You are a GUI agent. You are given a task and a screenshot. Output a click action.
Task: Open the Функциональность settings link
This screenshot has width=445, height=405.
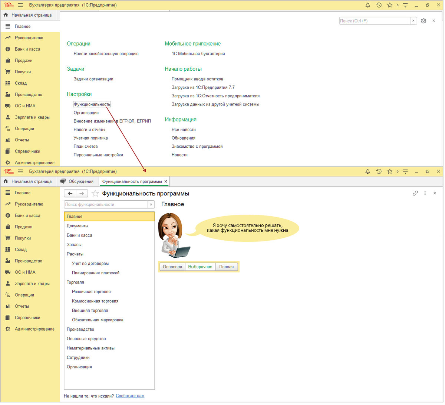(92, 104)
